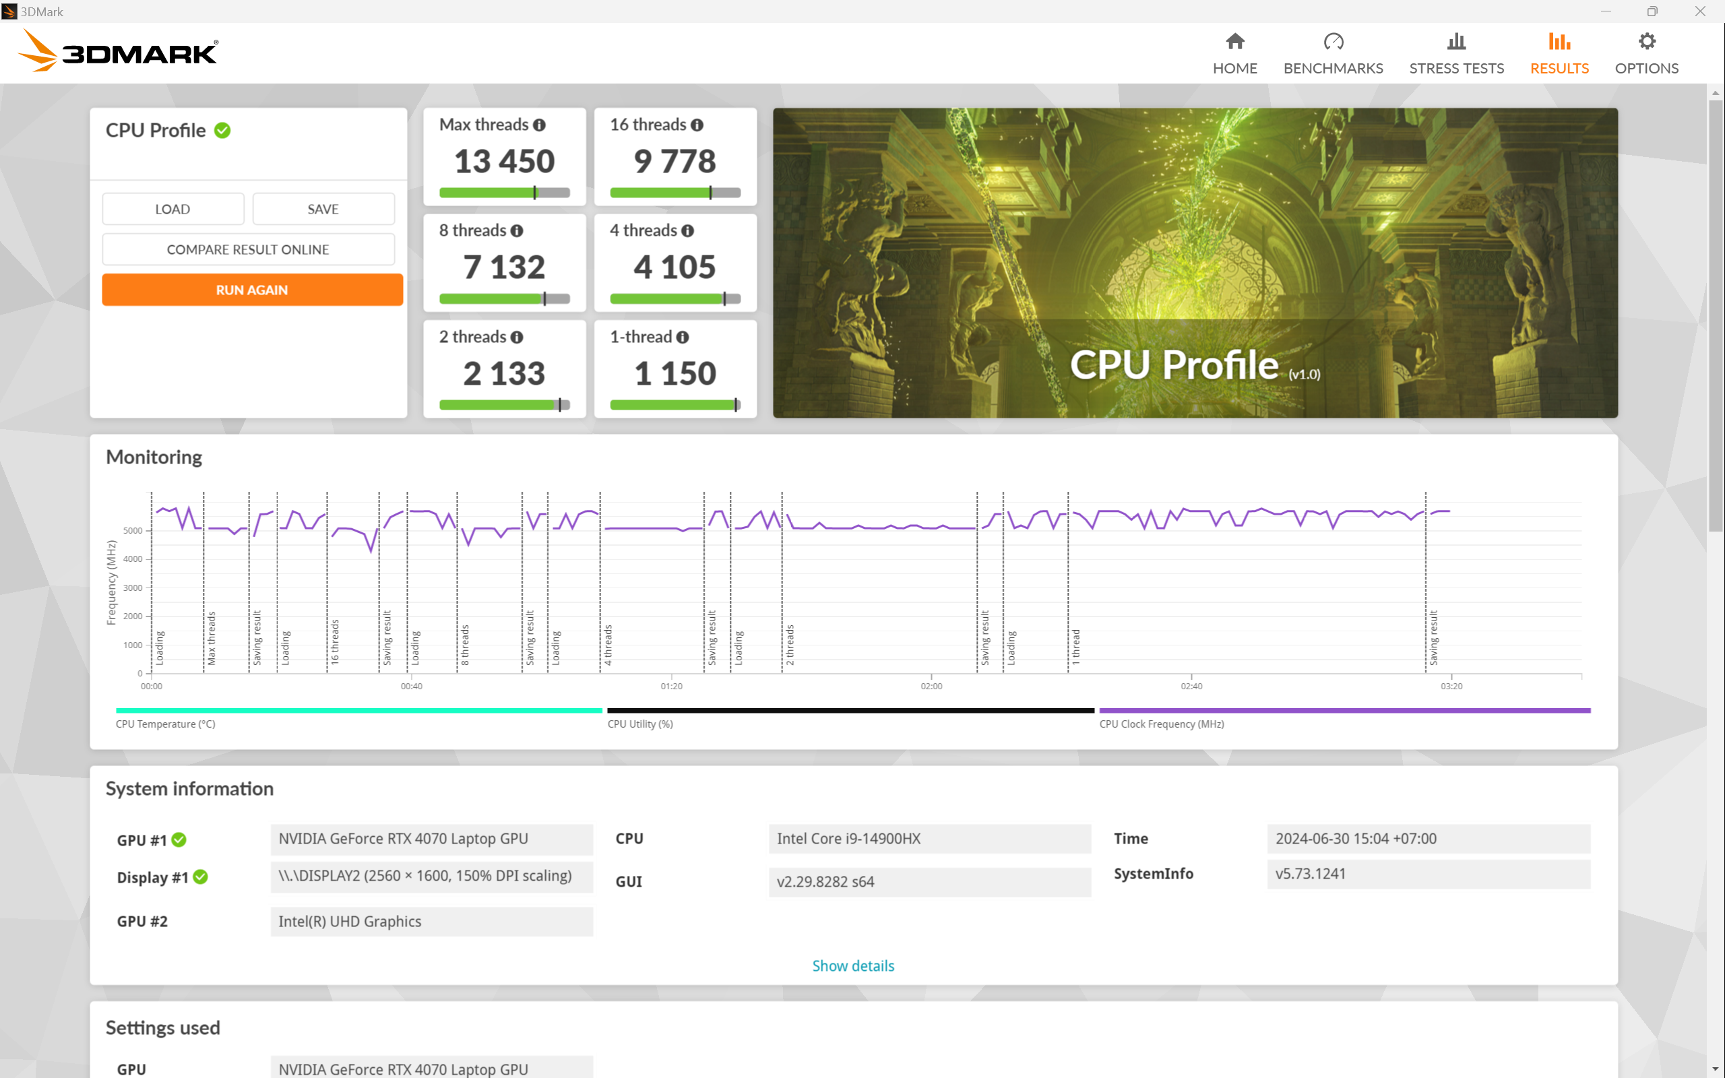Click the vertical scrollbar thumb
The height and width of the screenshot is (1078, 1725).
[x=1715, y=315]
